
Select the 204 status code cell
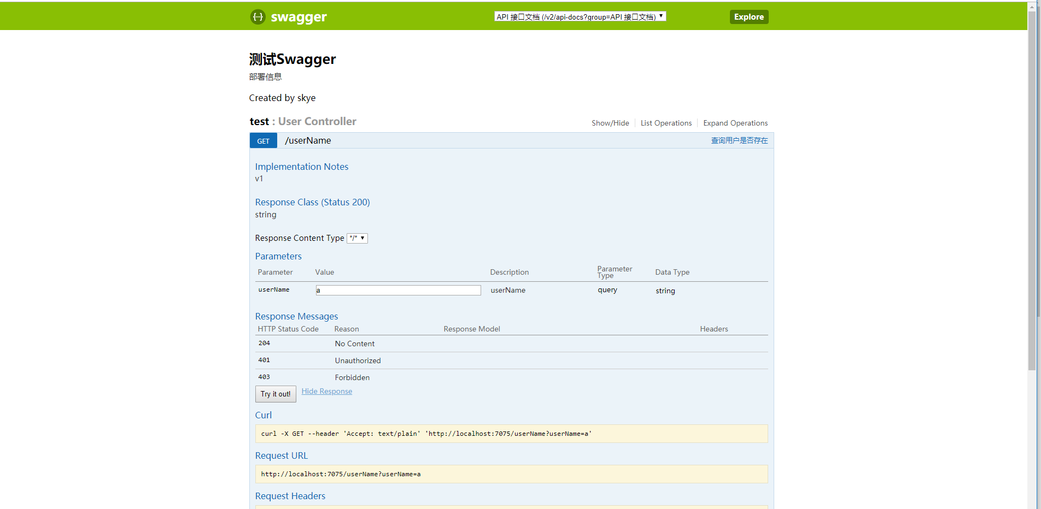(x=264, y=343)
